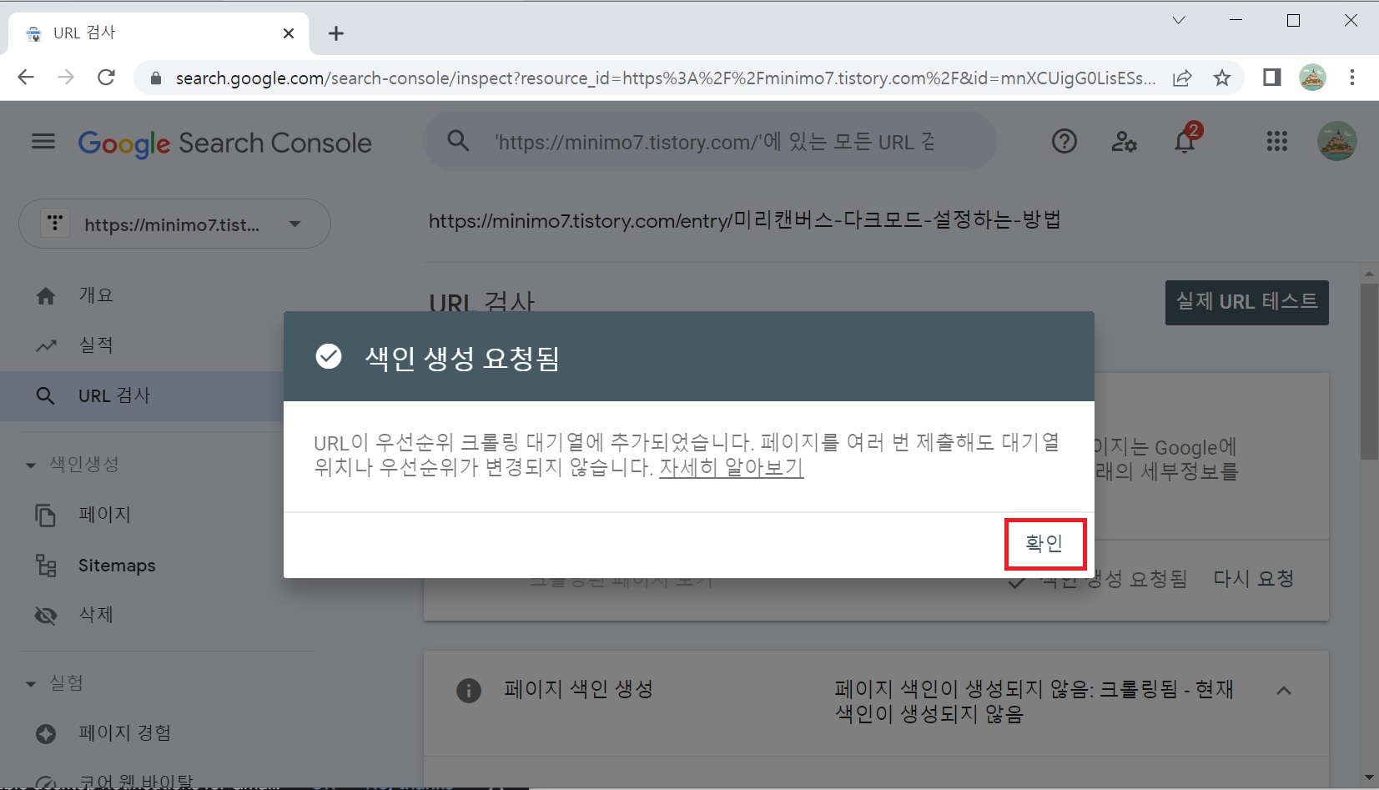Viewport: 1379px width, 790px height.
Task: Open the notifications bell
Action: click(x=1185, y=140)
